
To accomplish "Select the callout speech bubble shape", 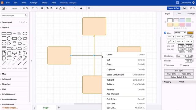I will (x=14, y=53).
